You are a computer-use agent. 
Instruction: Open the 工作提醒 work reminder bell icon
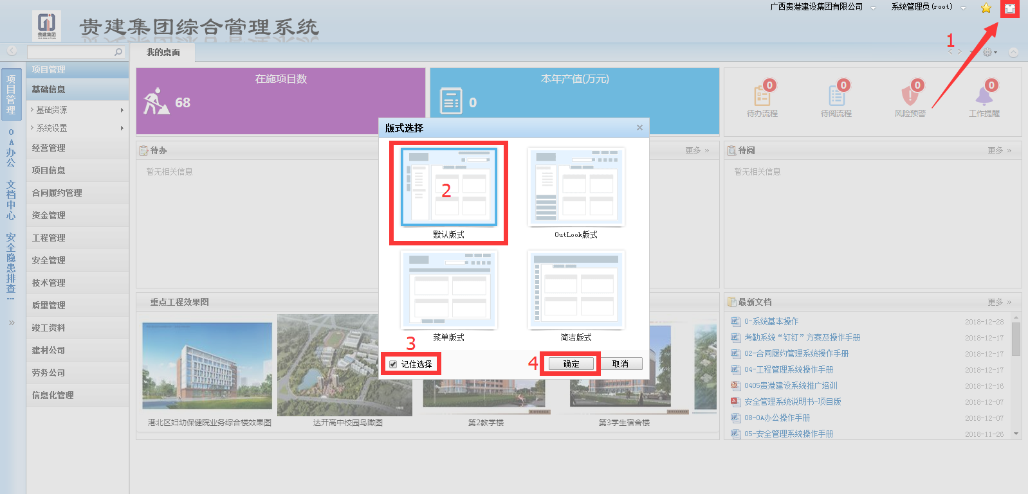[984, 96]
